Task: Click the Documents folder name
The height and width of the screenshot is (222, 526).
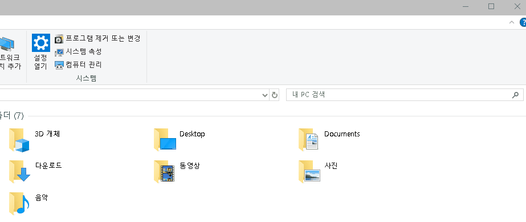Action: tap(342, 134)
